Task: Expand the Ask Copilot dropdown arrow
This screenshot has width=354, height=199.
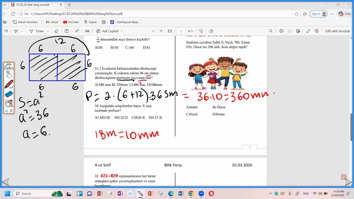Action: click(x=122, y=31)
